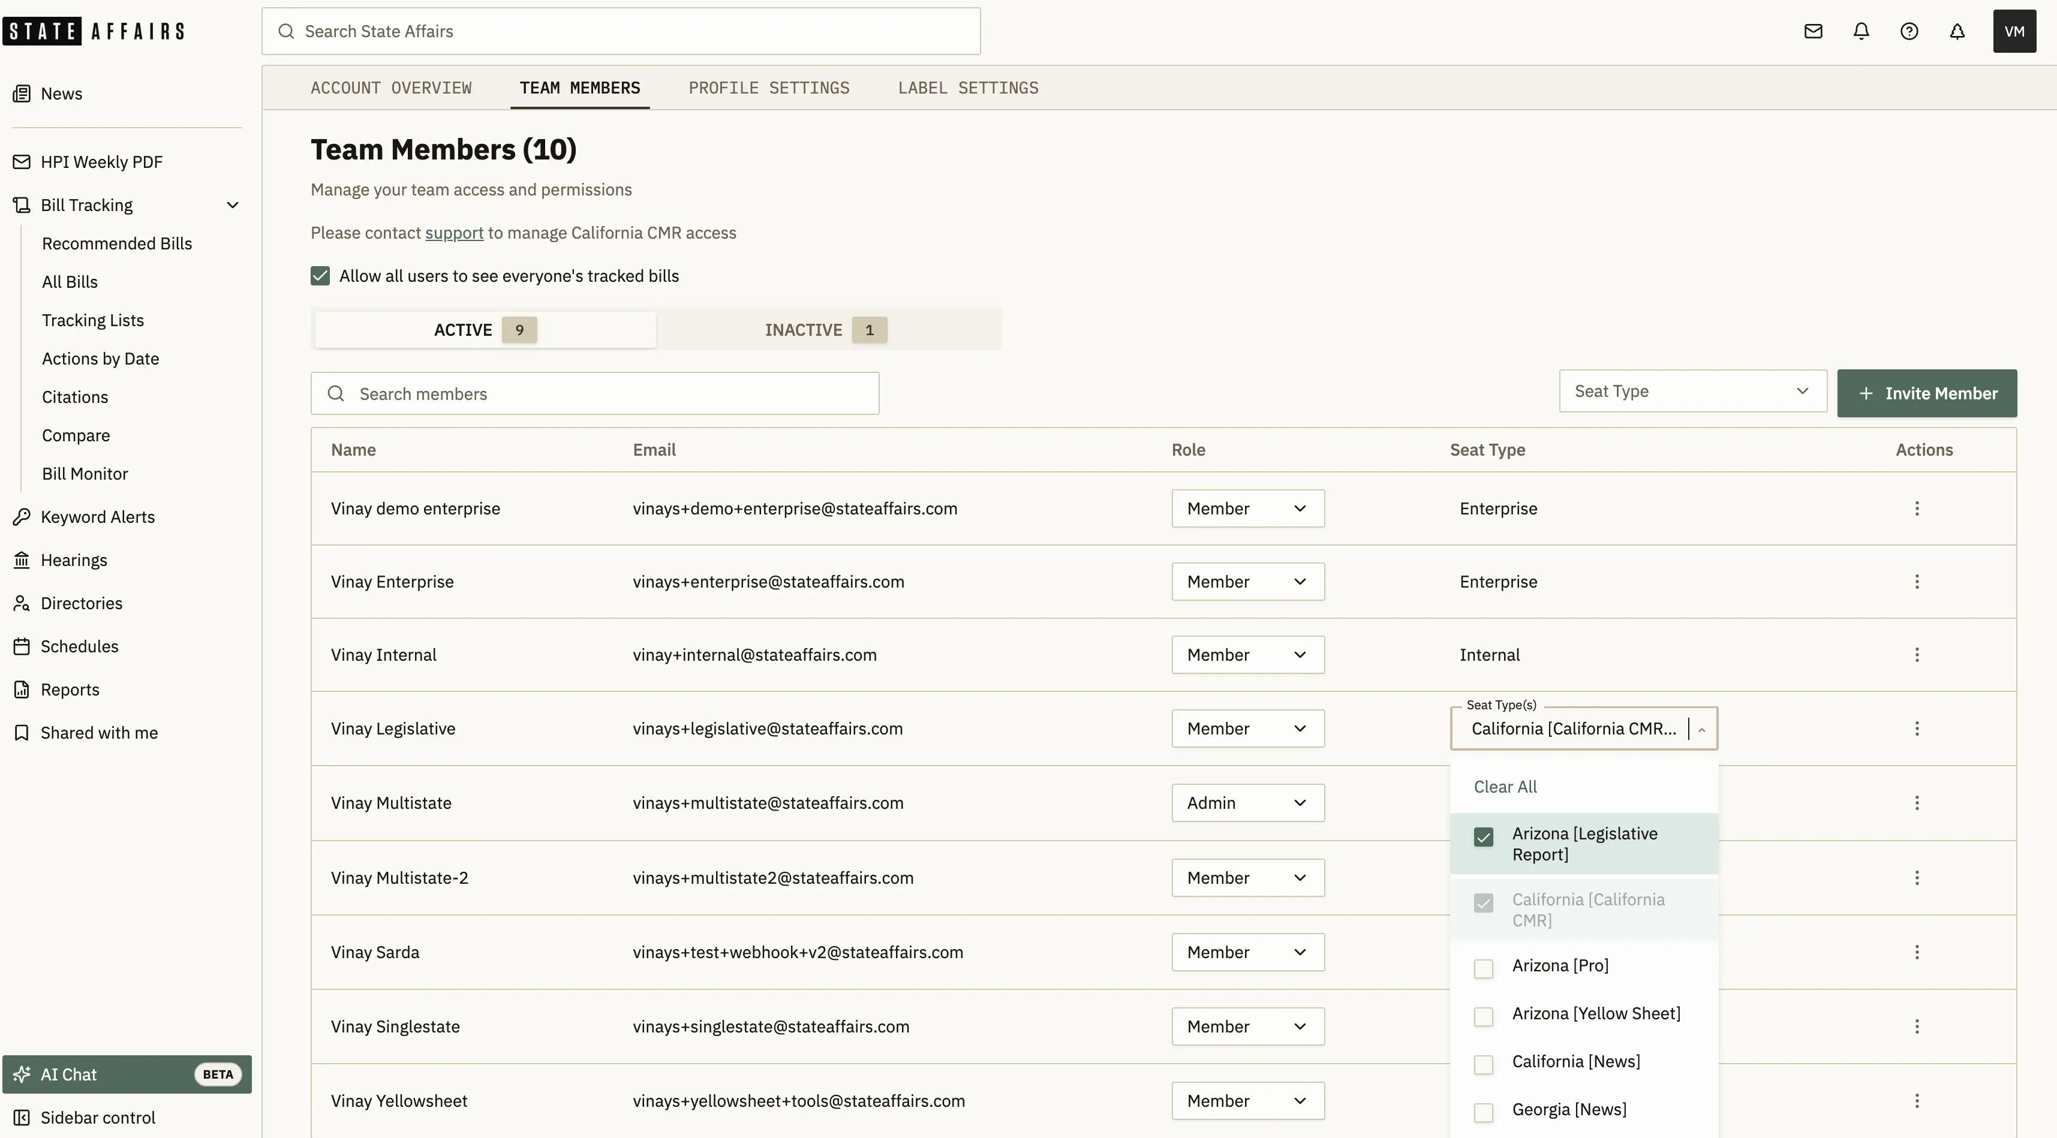The width and height of the screenshot is (2057, 1138).
Task: Uncheck Arizona [Legislative Report] seat type
Action: (1483, 837)
